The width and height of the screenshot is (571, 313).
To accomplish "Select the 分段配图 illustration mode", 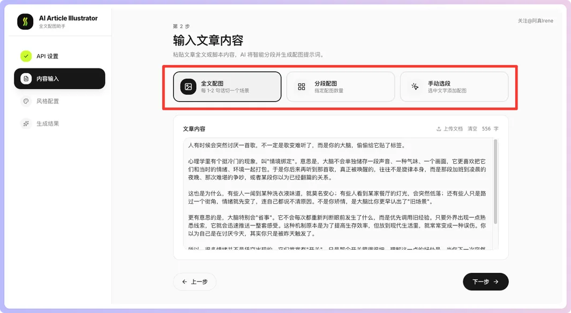I will coord(341,87).
